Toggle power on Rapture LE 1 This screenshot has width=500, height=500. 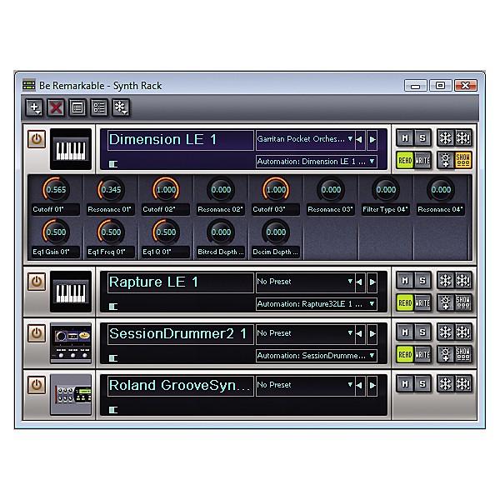pyautogui.click(x=37, y=282)
